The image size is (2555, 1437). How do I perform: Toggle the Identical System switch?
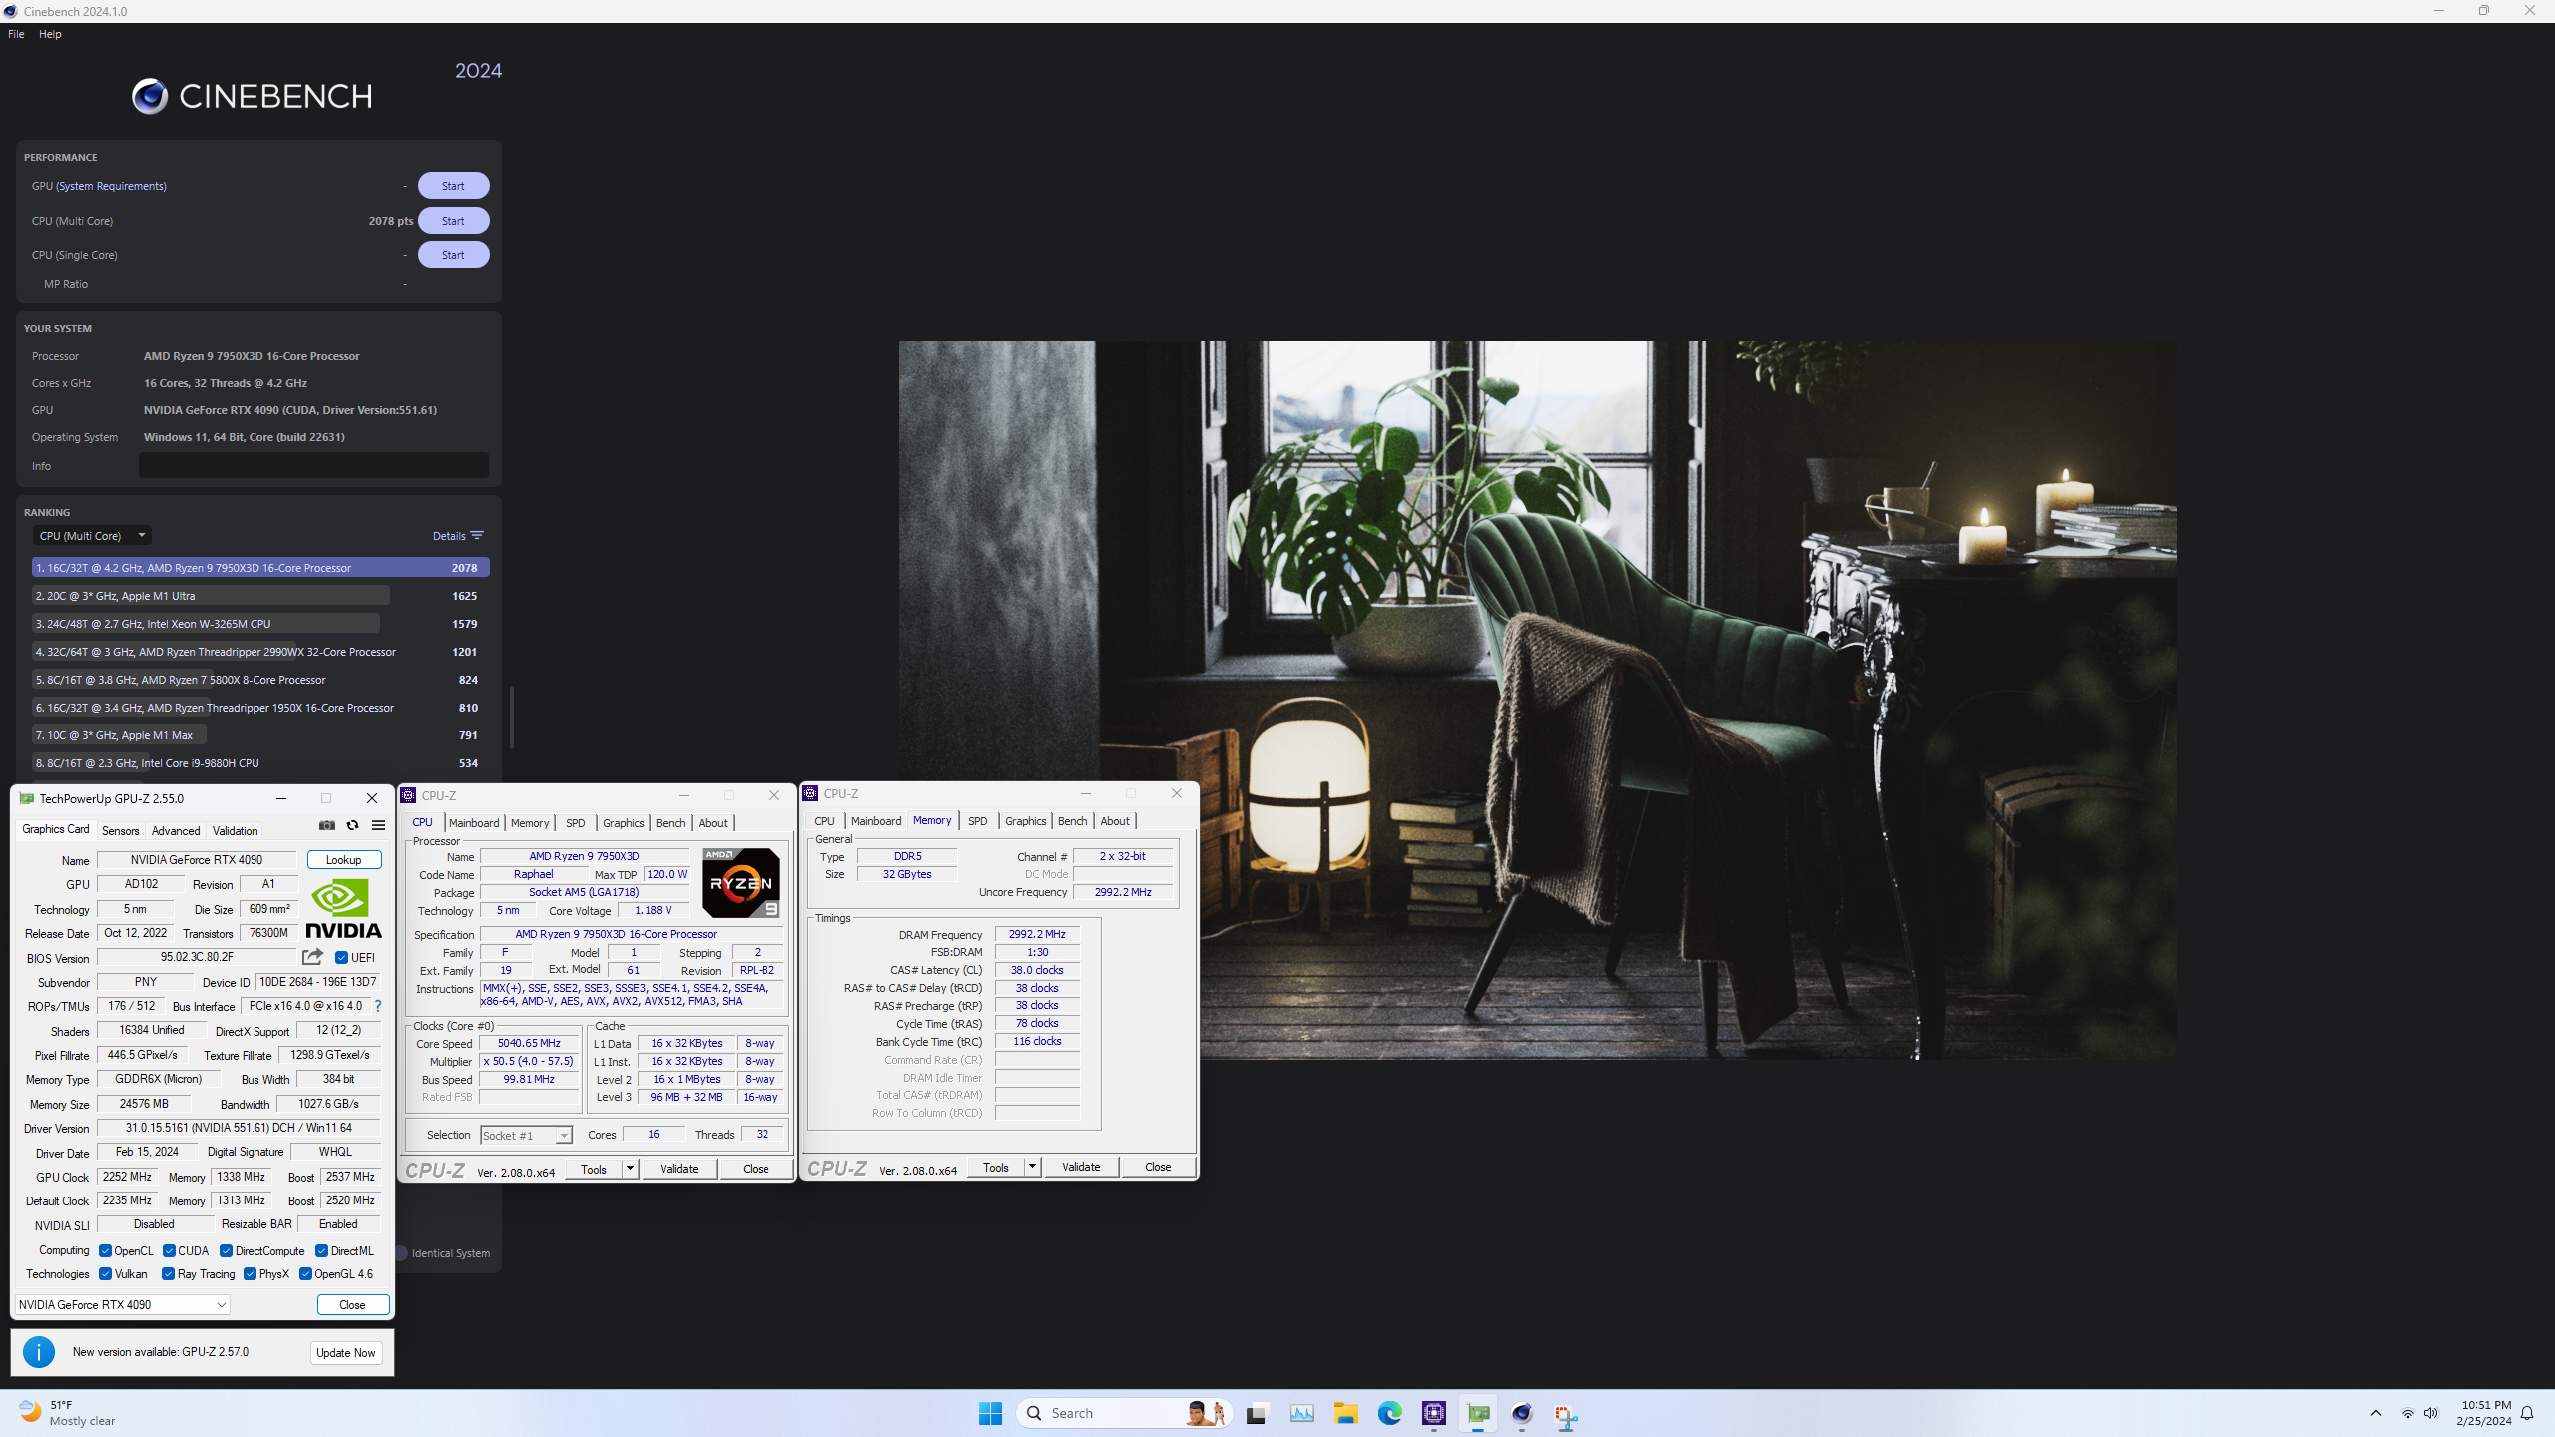pyautogui.click(x=401, y=1253)
